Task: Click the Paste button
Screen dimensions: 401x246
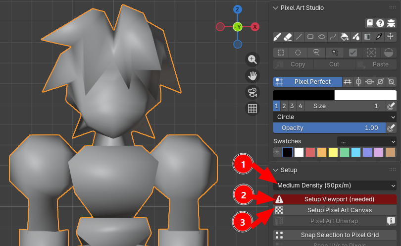Action: coord(376,64)
